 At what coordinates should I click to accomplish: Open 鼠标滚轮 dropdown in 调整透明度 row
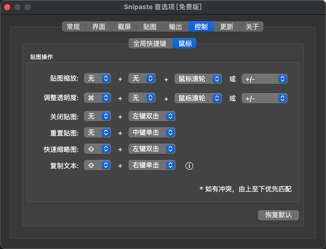[198, 98]
